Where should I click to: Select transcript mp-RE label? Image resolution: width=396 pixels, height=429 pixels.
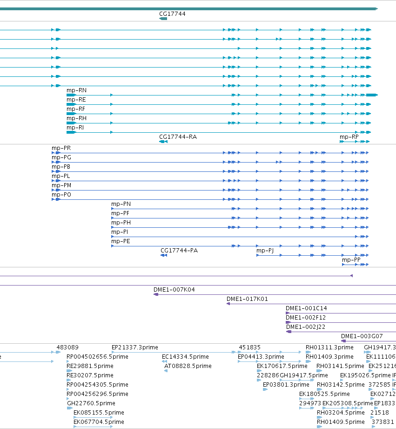(76, 100)
